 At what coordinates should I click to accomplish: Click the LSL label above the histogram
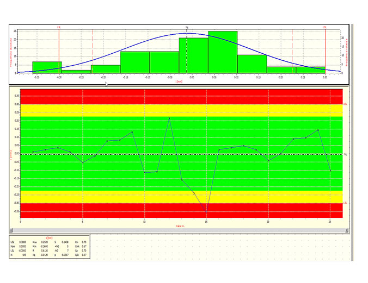[59, 27]
